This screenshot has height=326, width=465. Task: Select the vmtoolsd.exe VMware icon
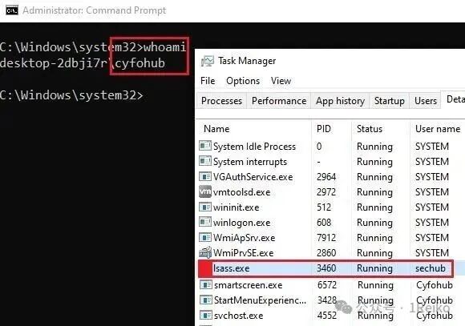click(x=205, y=191)
